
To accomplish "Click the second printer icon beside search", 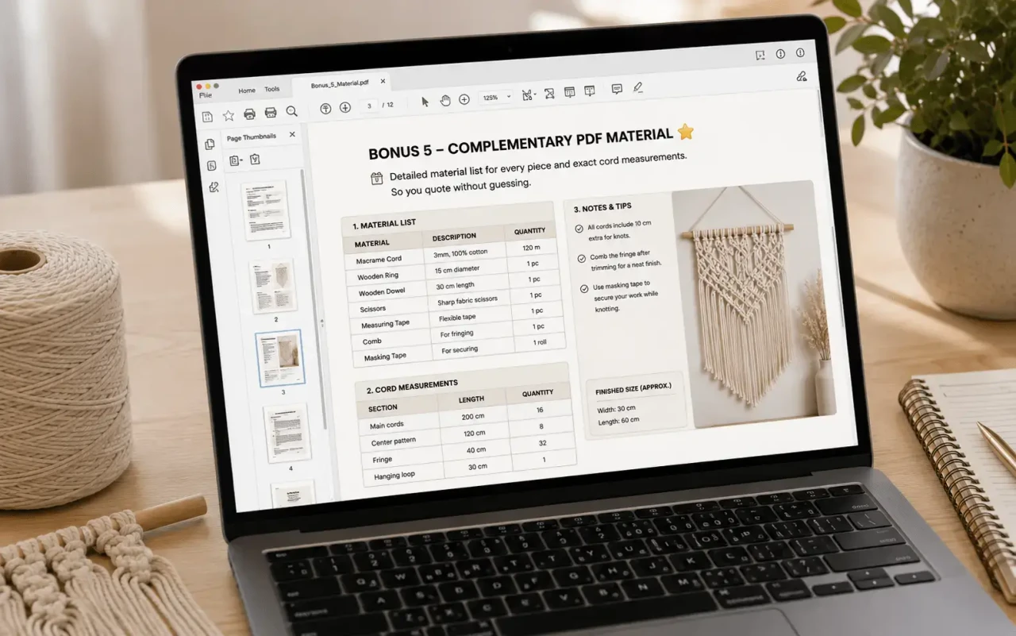I will pyautogui.click(x=271, y=113).
